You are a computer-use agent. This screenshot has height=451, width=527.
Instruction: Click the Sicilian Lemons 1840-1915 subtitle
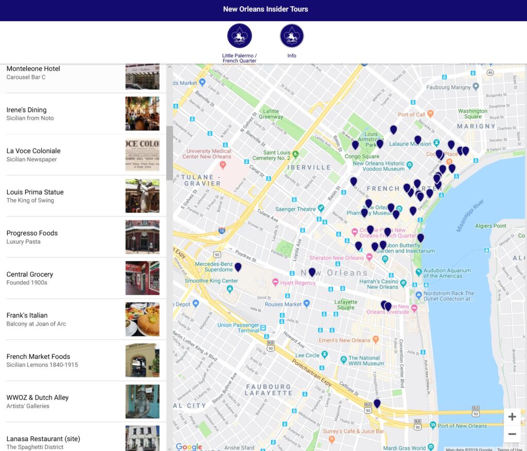(42, 365)
